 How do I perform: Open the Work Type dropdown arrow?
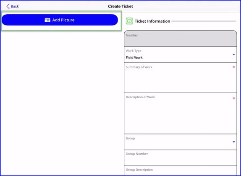[234, 55]
